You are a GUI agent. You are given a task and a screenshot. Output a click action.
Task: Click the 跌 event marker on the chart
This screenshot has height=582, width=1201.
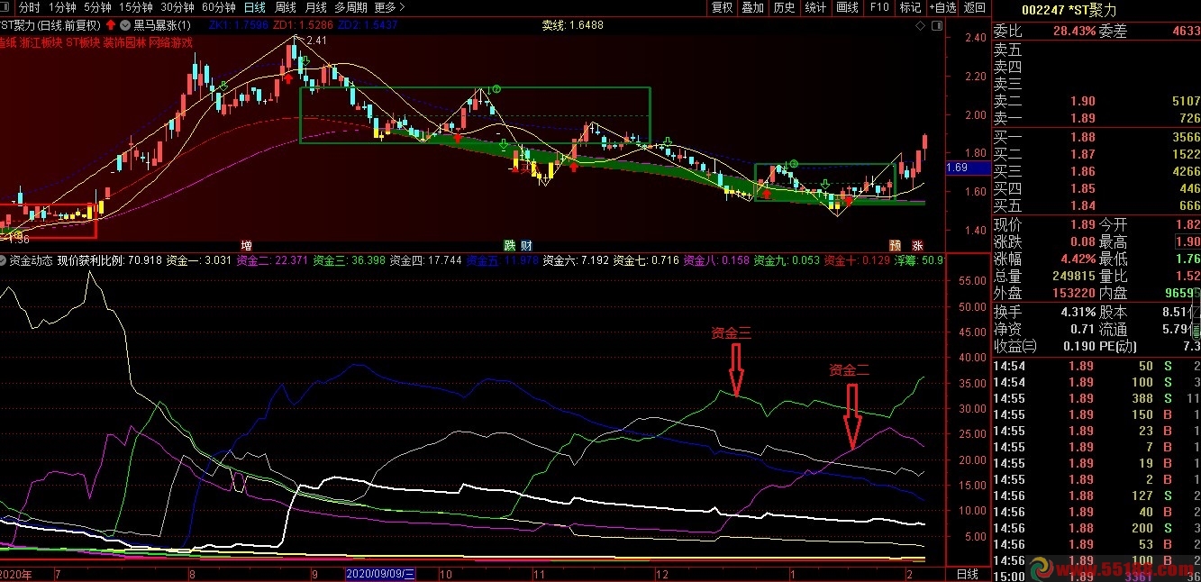[x=510, y=245]
